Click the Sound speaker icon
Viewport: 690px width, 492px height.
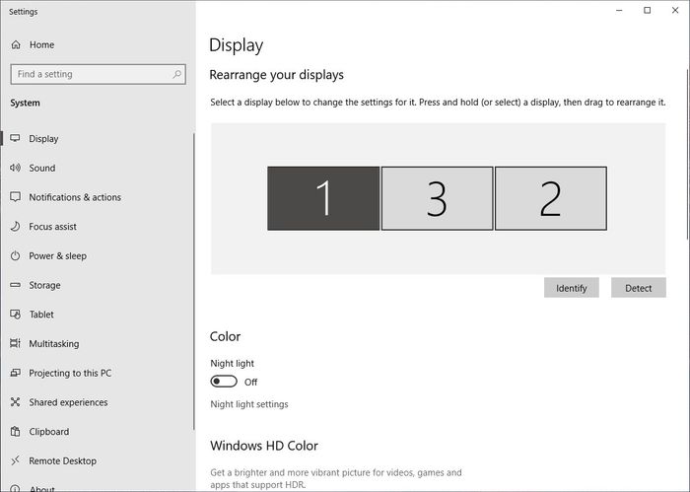point(16,168)
